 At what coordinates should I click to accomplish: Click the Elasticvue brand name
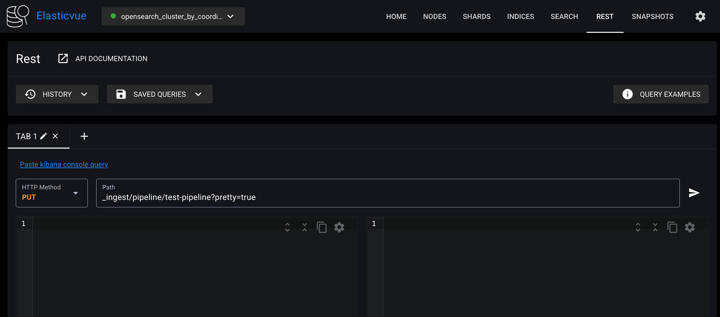tap(61, 16)
